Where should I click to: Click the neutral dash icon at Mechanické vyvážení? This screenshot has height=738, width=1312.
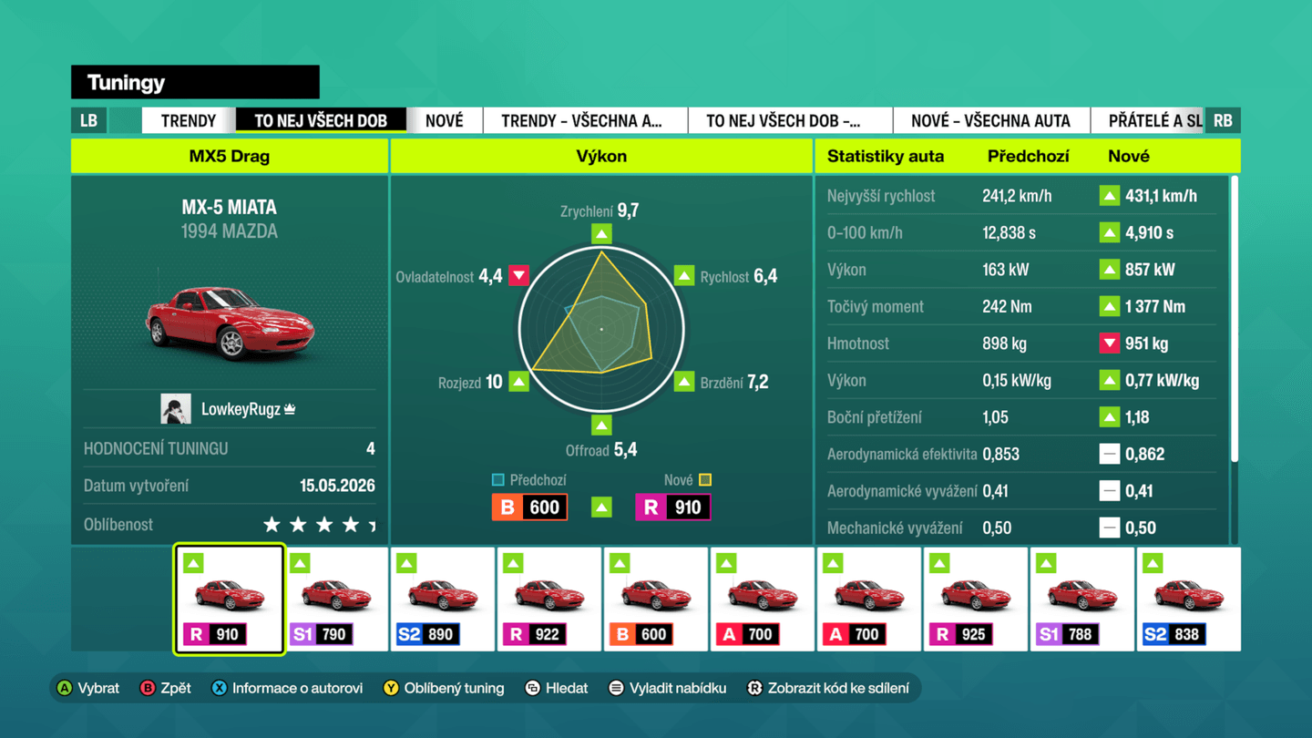[x=1109, y=528]
